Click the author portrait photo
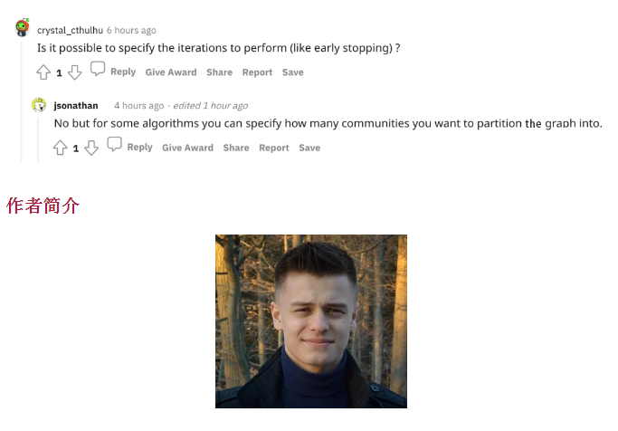618x431 pixels. [x=311, y=321]
